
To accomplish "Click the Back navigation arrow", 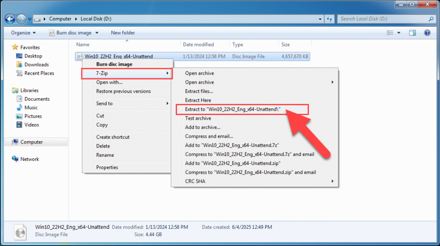I will [x=10, y=19].
